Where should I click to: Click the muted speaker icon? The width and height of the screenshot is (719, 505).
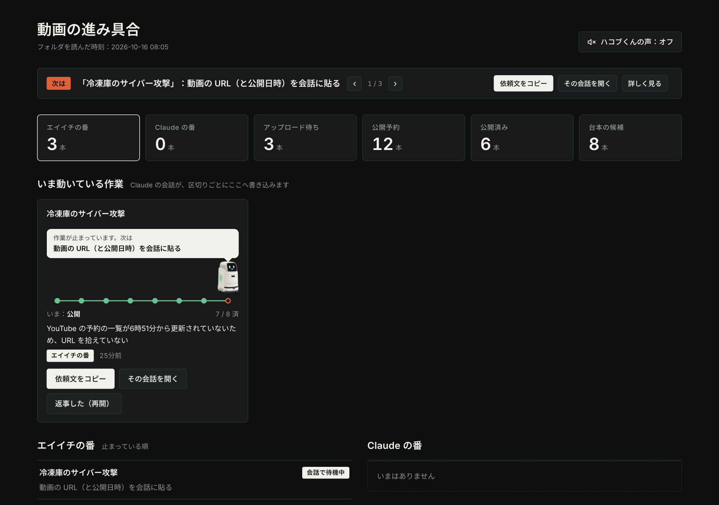(591, 42)
